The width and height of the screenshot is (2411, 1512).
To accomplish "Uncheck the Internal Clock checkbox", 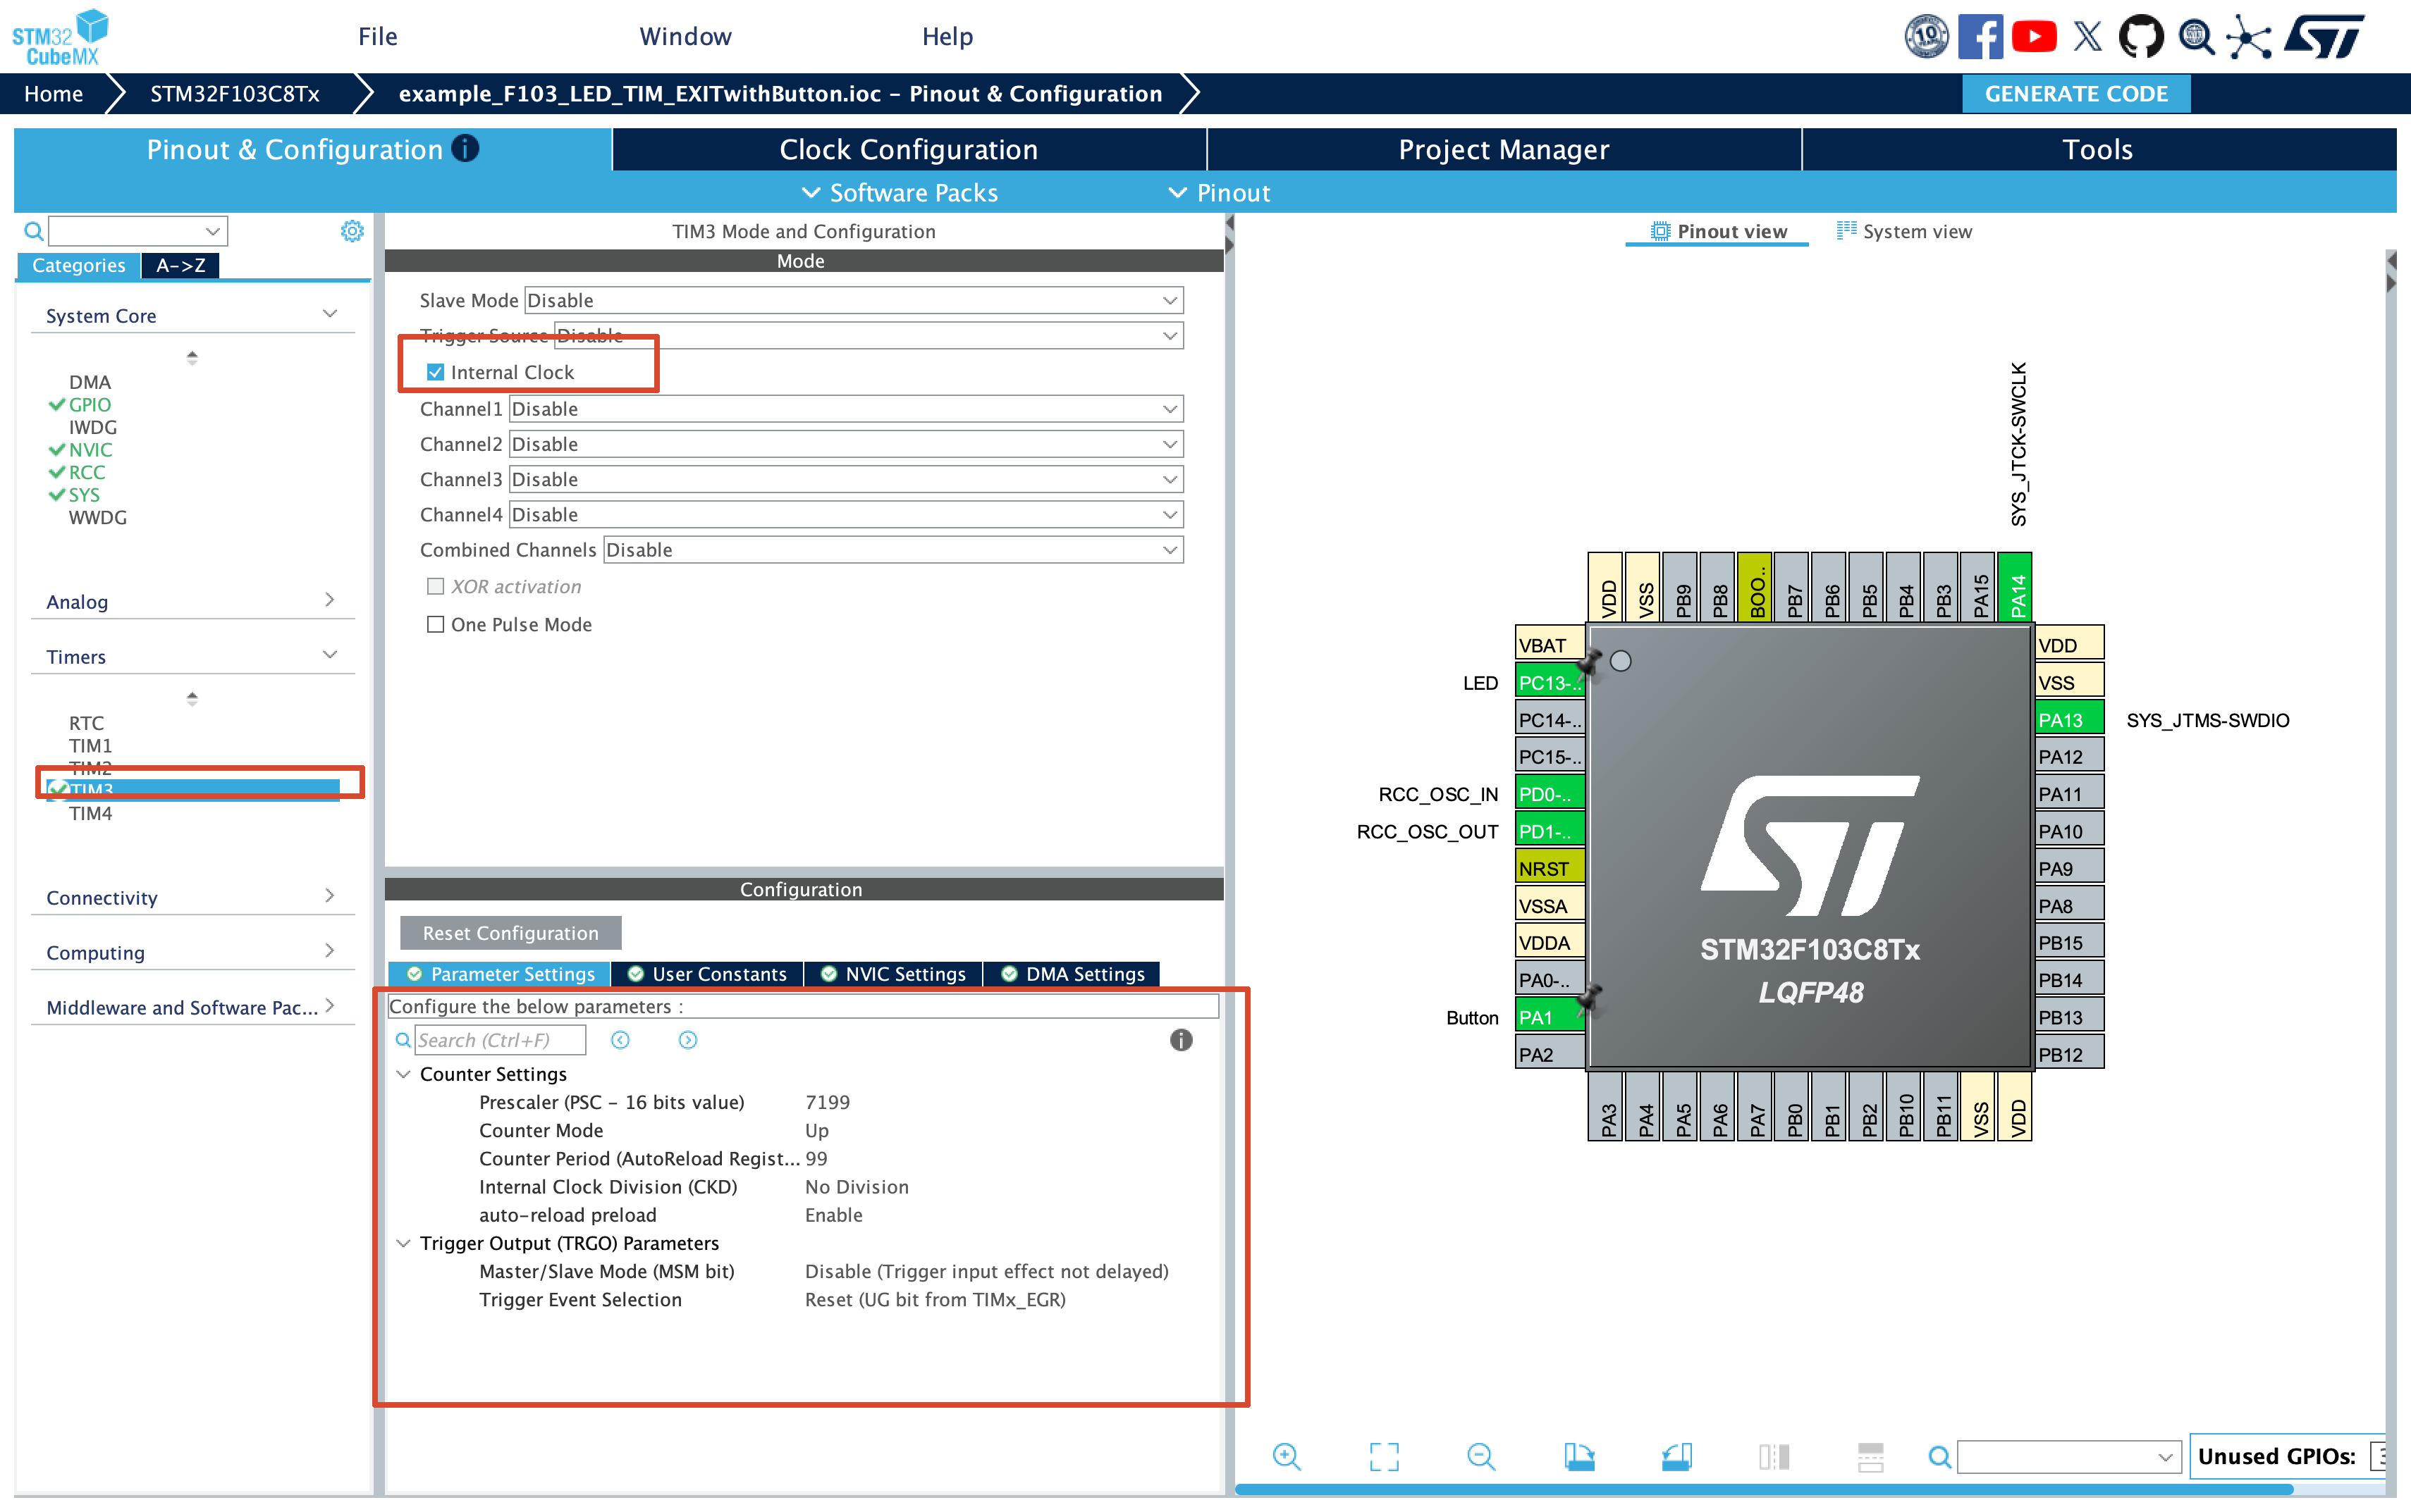I will [435, 372].
